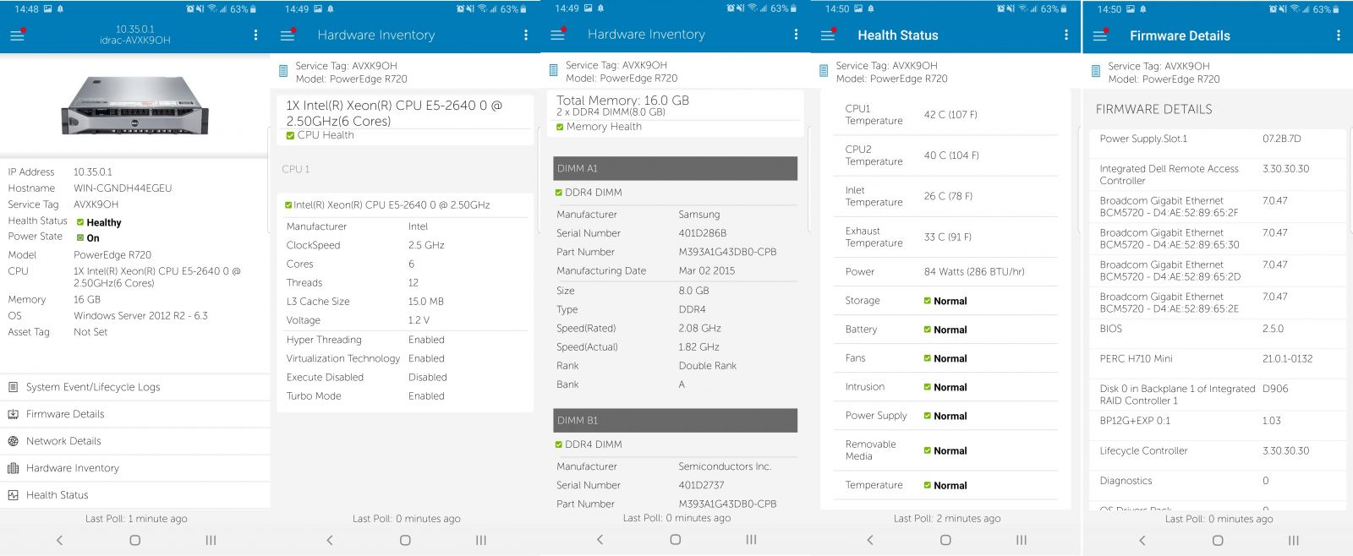Select hostname WIN-CGNDH44EGEU
The height and width of the screenshot is (556, 1353).
pos(123,188)
